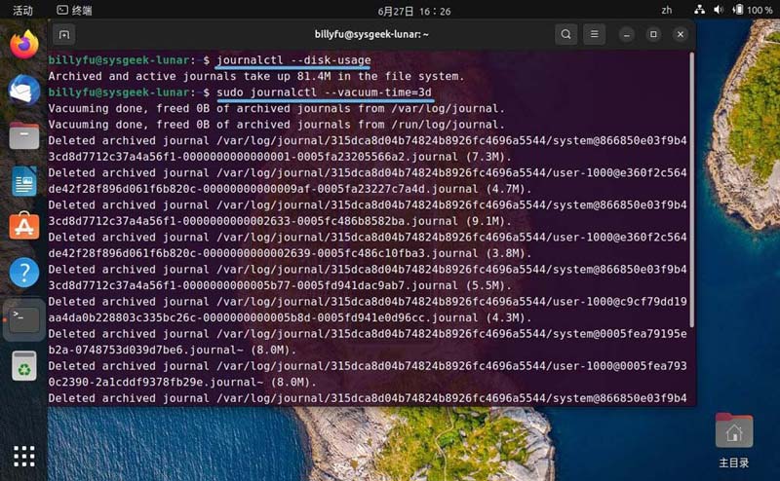Screen dimensions: 780x481
Task: Click the command sudo journalctl --vacuum-time=3d
Action: [324, 92]
